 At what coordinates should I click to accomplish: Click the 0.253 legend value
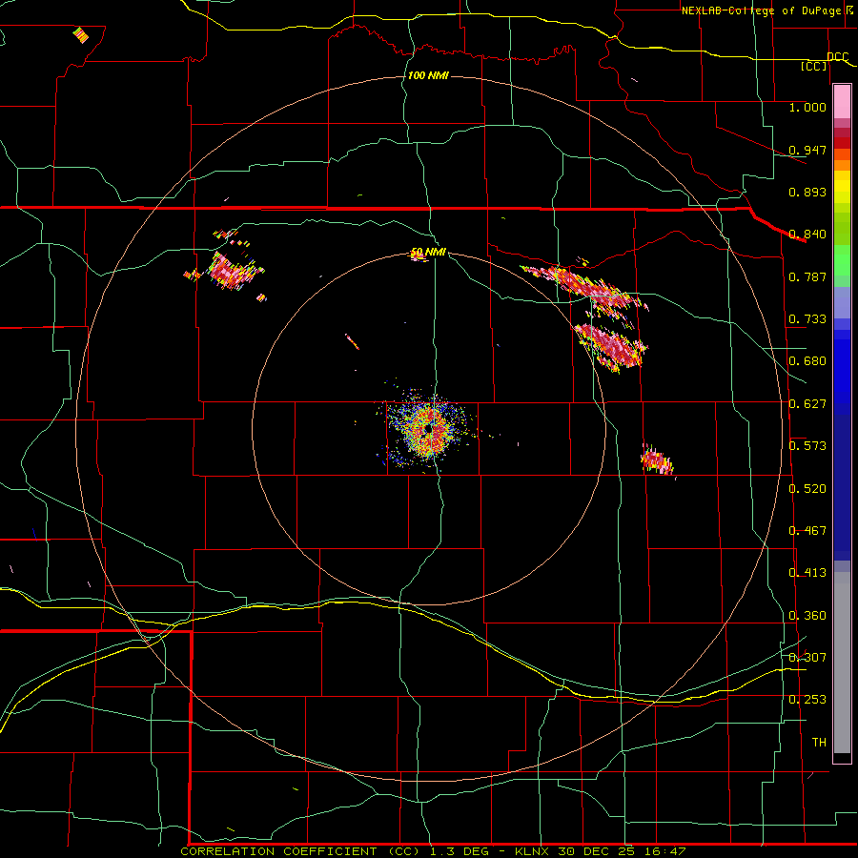tap(807, 700)
